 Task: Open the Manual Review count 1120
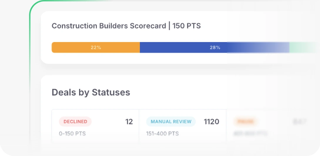(x=212, y=122)
